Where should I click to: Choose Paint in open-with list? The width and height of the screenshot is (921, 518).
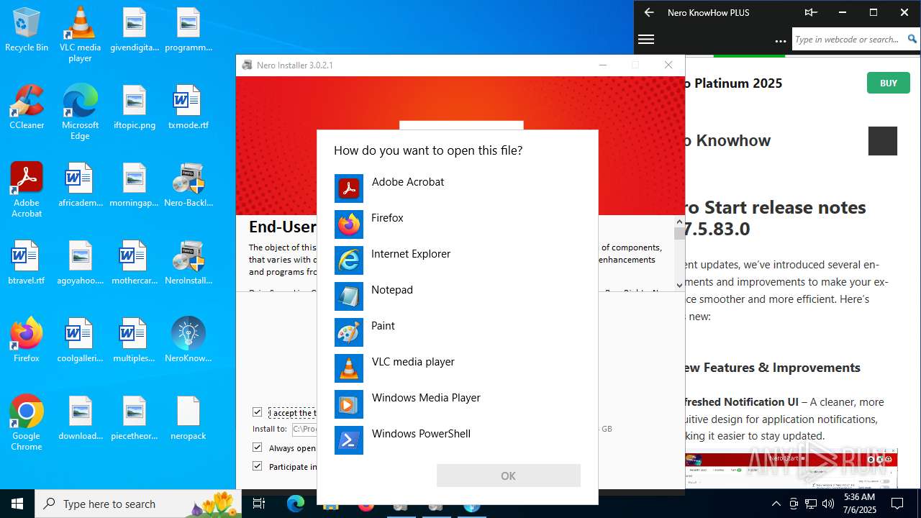click(x=458, y=332)
